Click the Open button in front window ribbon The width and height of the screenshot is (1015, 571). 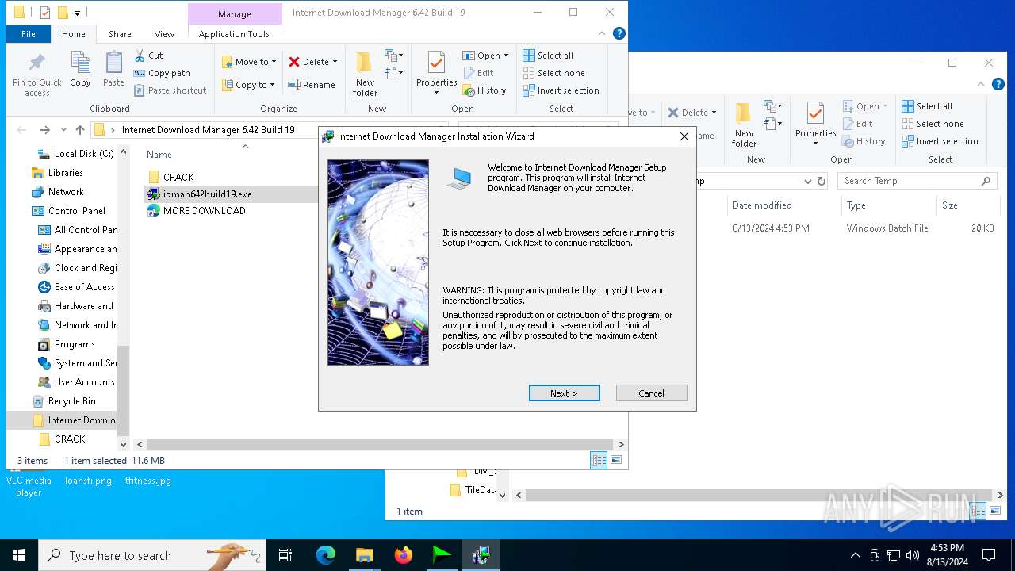[x=481, y=56]
